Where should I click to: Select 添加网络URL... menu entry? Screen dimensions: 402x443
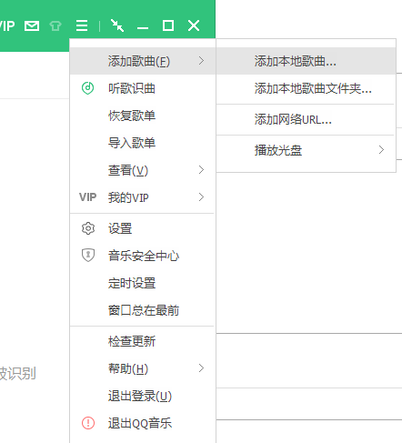(x=306, y=119)
